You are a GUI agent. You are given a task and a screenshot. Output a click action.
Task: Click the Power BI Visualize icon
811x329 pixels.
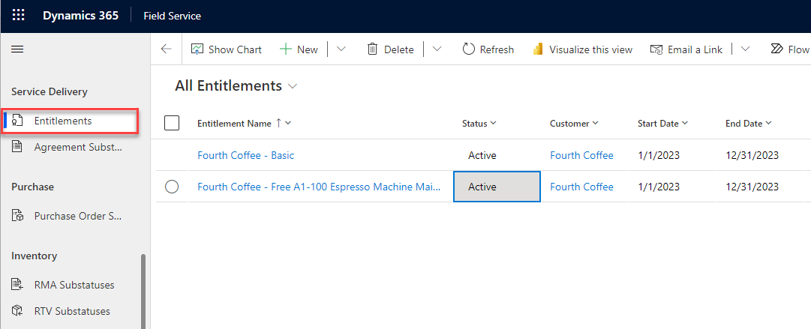point(538,49)
